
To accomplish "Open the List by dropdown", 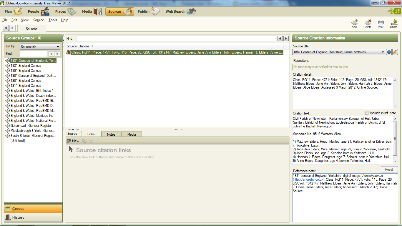I will coord(40,47).
